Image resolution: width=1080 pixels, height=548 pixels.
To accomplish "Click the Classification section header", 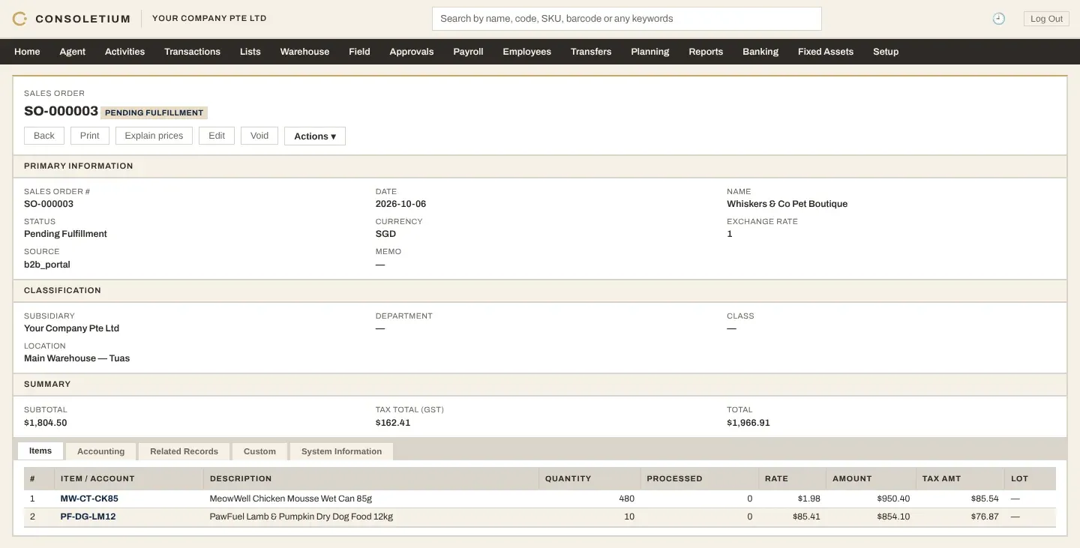I will coord(540,291).
